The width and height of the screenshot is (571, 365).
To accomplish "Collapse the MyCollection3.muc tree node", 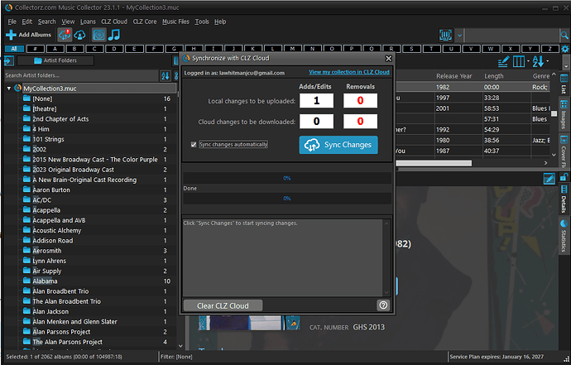I will coord(9,89).
